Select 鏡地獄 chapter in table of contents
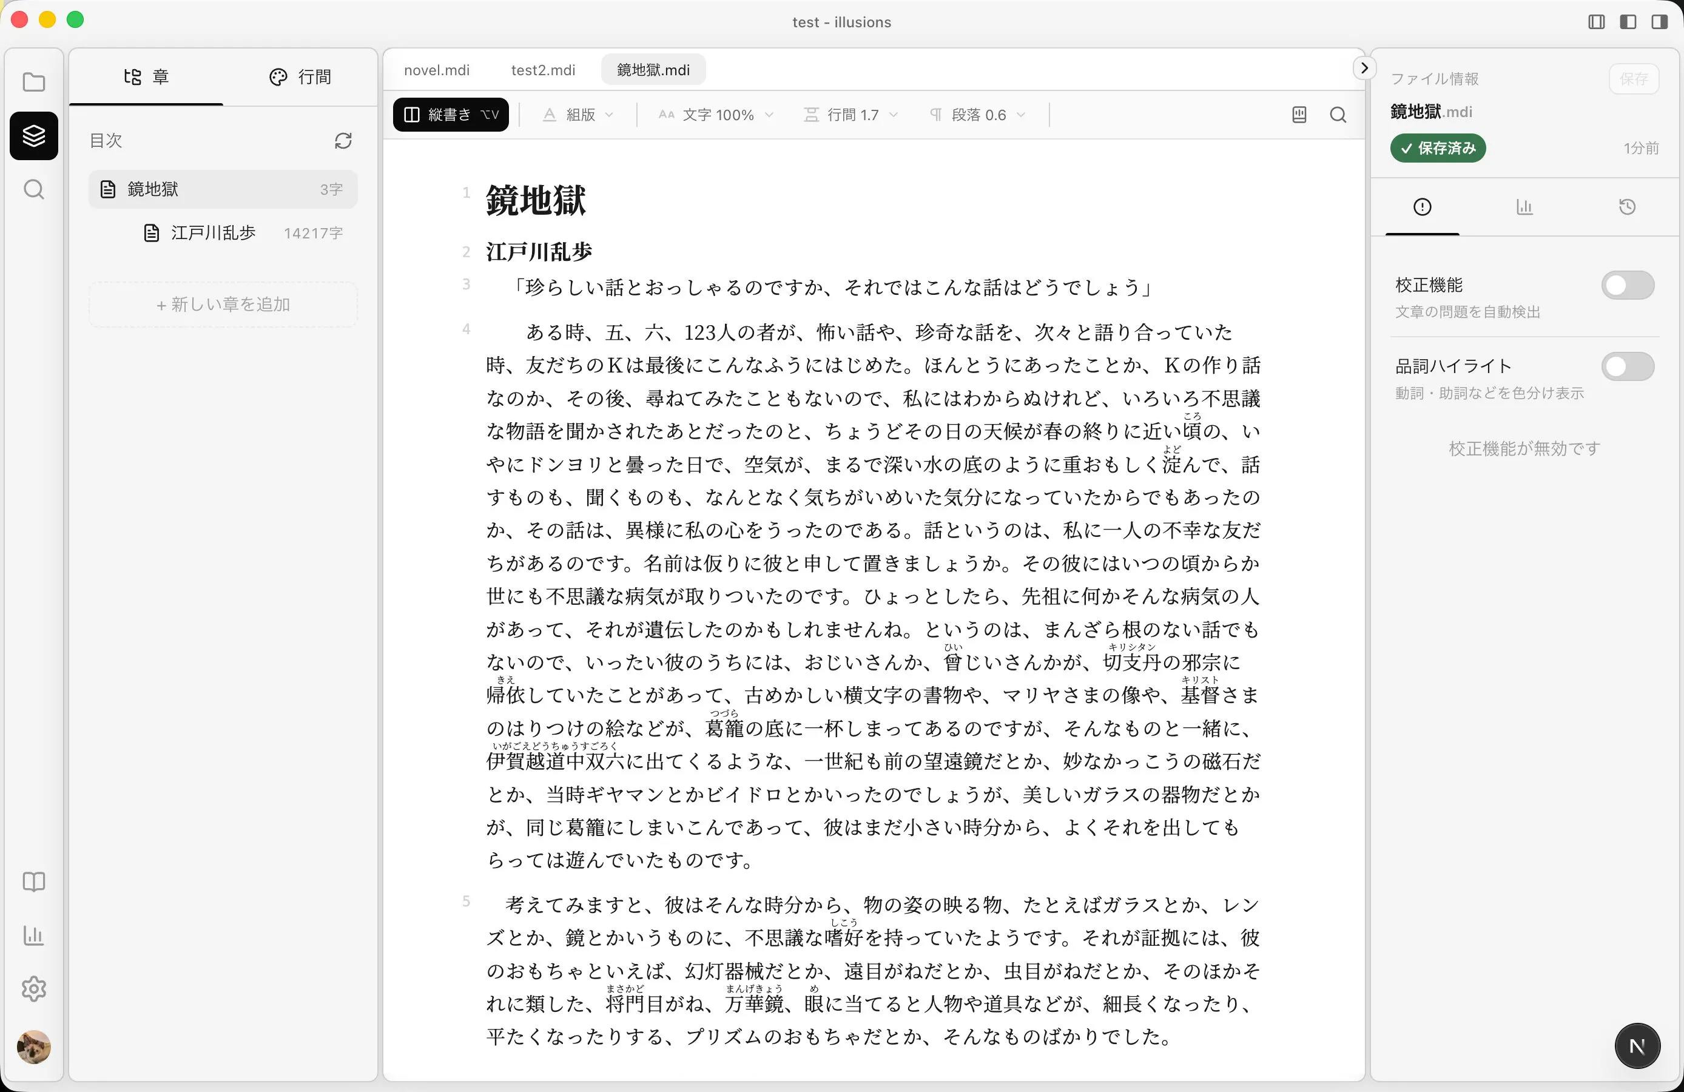This screenshot has height=1092, width=1684. [223, 189]
